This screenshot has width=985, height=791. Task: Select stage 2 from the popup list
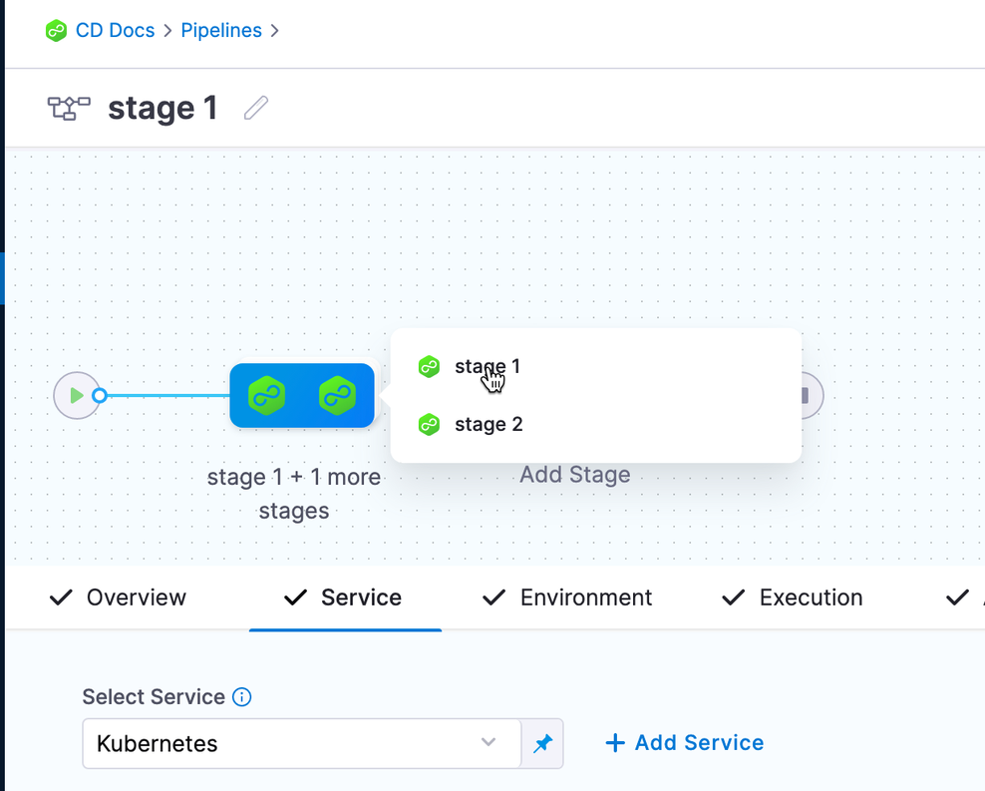tap(489, 425)
